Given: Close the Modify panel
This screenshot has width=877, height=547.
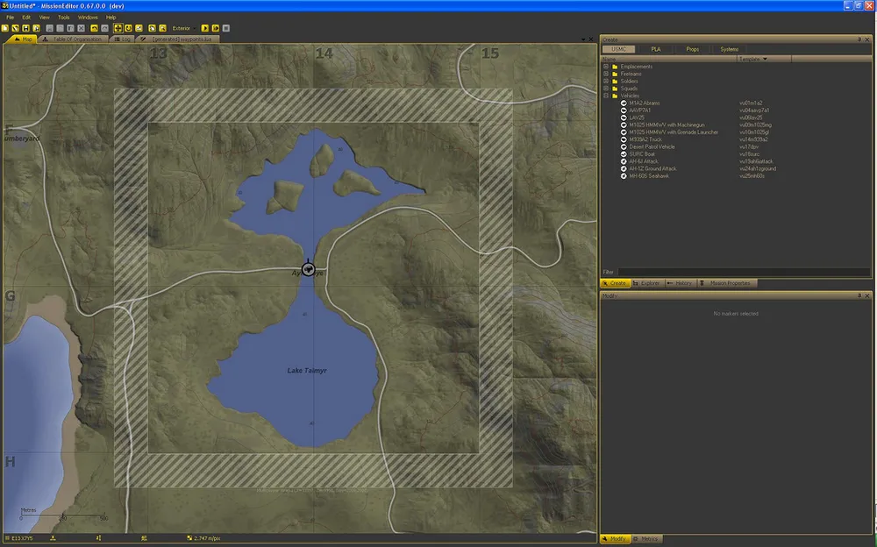Looking at the screenshot, I should 867,295.
